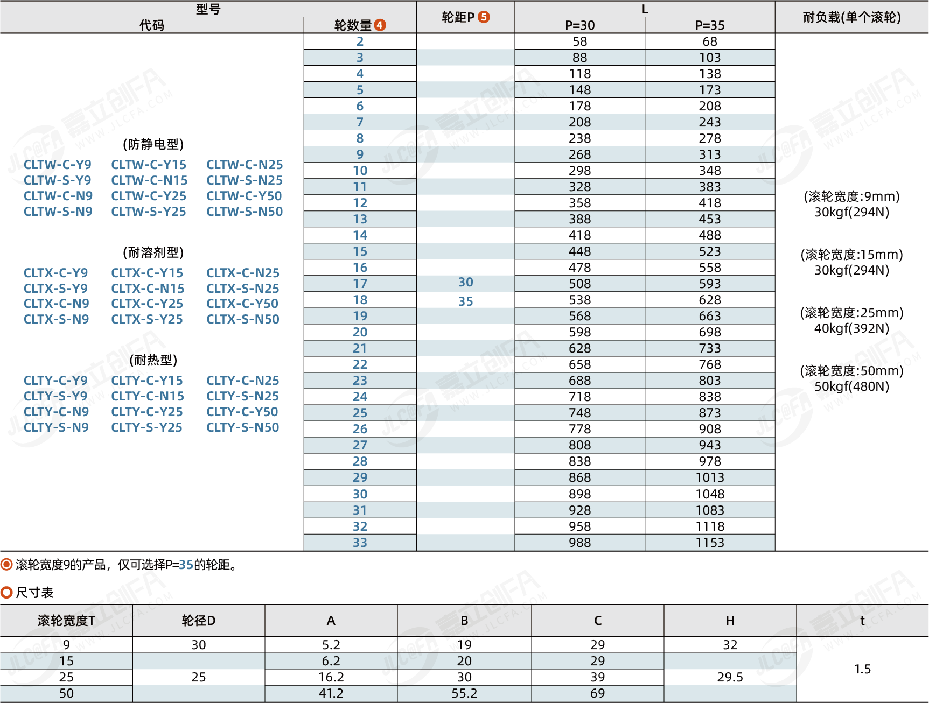Viewport: 929px width, 703px height.
Task: Select model code CLTY-C-N15
Action: [148, 396]
